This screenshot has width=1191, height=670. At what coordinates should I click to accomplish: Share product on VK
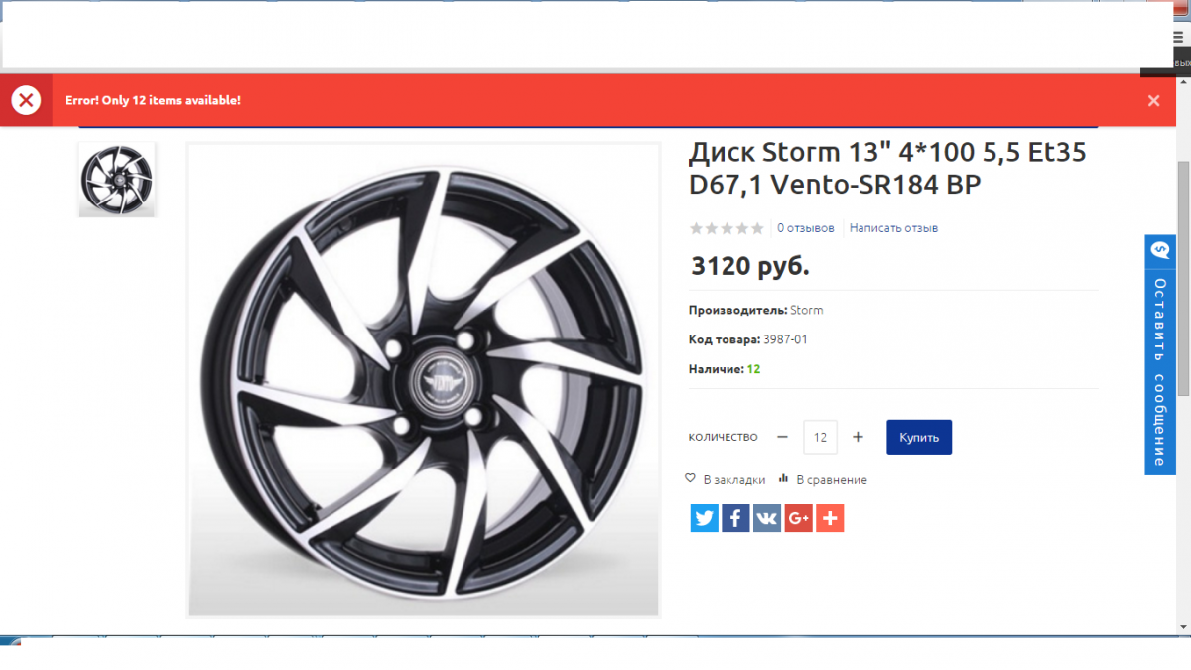[767, 518]
